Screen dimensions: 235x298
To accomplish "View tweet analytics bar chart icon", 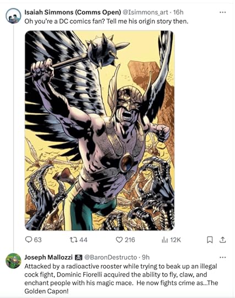I will tap(165, 240).
